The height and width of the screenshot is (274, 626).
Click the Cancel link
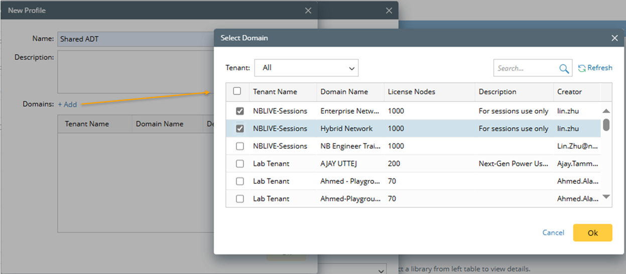553,233
